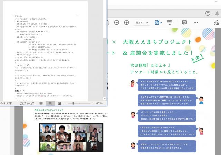
Task: Click Word heading アンケートページ
Action: click(21, 21)
